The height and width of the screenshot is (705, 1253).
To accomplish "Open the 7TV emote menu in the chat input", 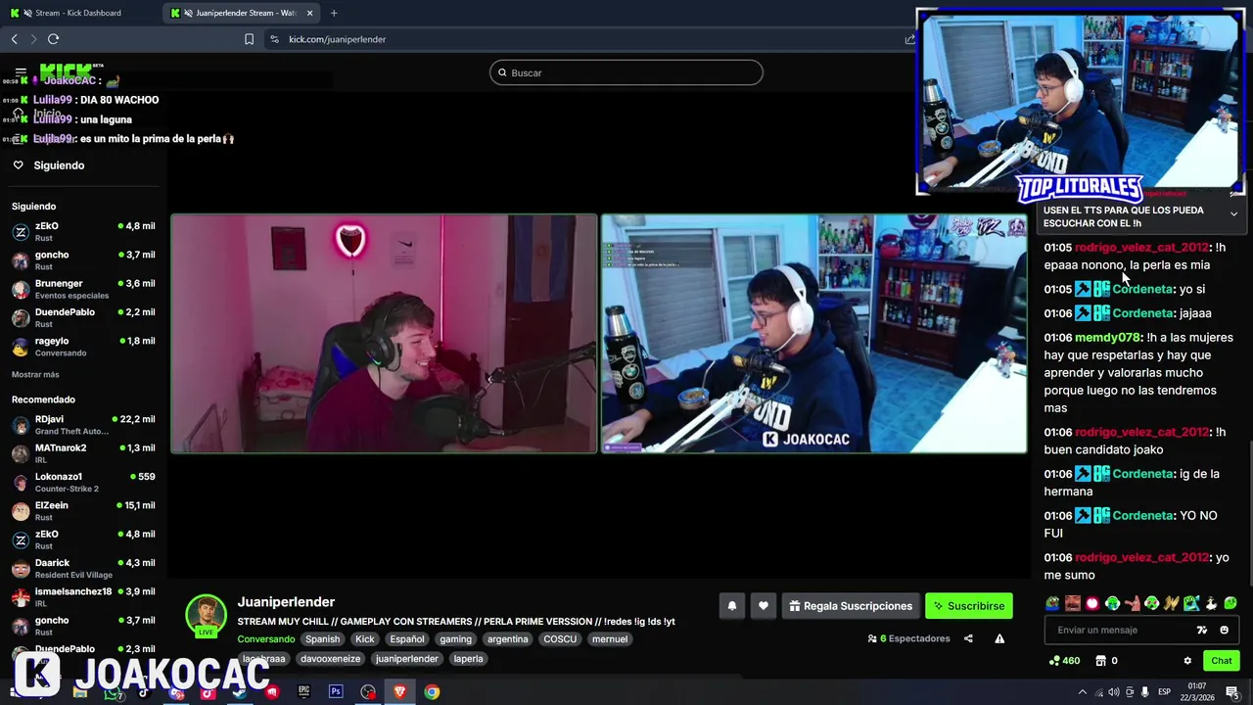I will (1202, 630).
